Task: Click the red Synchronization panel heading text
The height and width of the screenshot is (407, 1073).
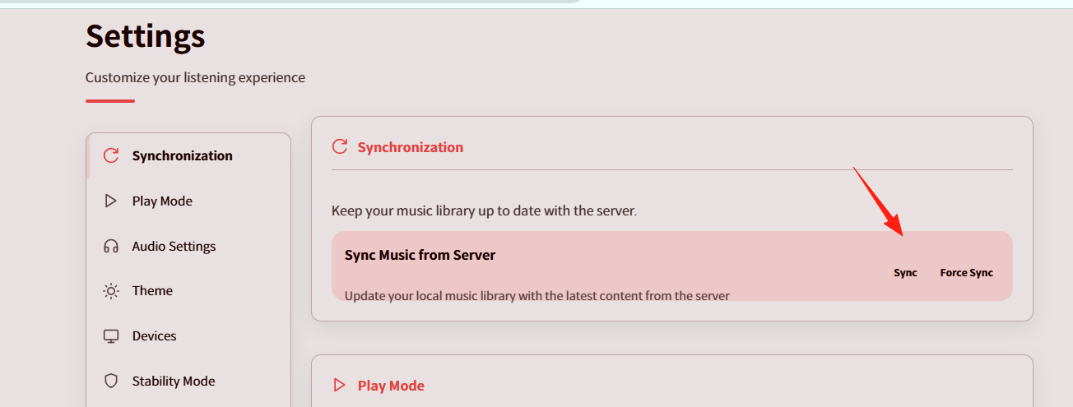Action: pos(411,147)
